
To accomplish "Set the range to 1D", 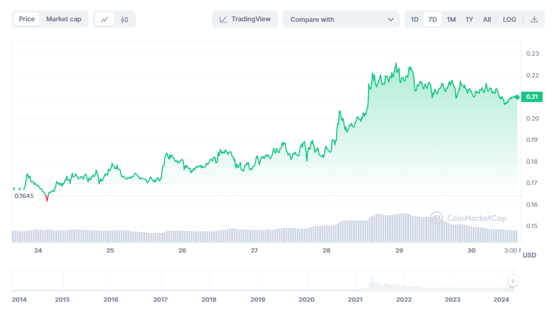I will (x=414, y=20).
